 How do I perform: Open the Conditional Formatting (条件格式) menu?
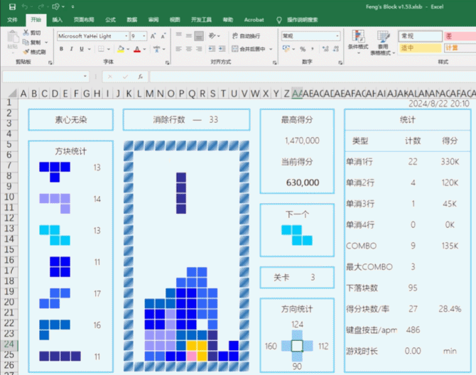[358, 43]
